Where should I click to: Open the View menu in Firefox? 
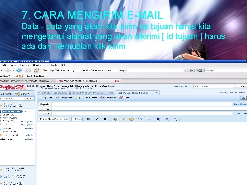click(13, 65)
